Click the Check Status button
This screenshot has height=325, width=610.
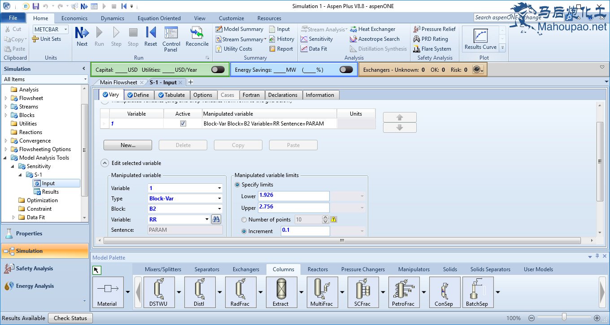(x=70, y=318)
